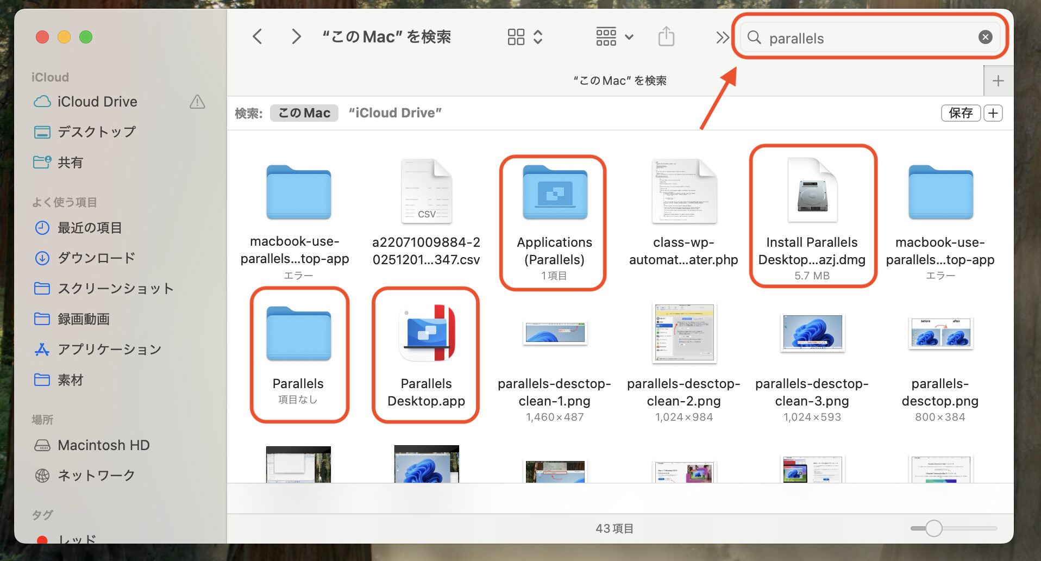This screenshot has height=561, width=1041.
Task: Open the icon view switcher dropdown
Action: [524, 37]
